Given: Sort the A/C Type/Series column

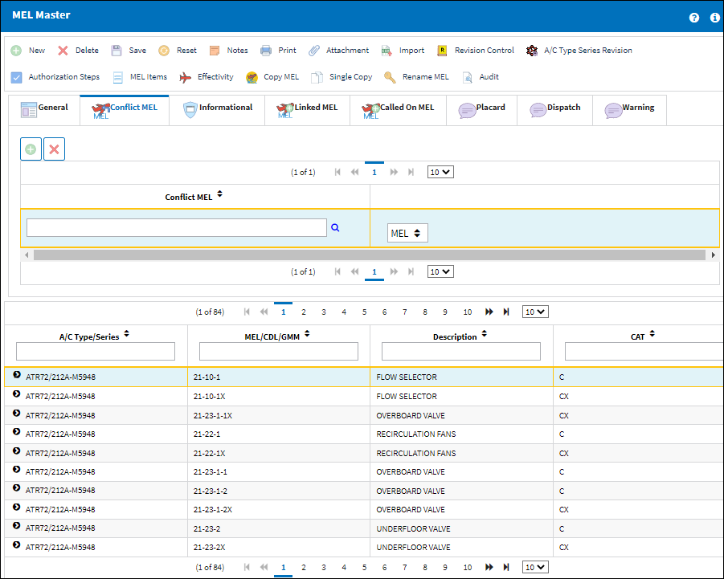Looking at the screenshot, I should coord(126,333).
